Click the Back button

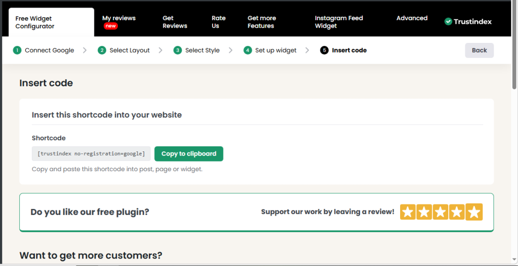(479, 50)
